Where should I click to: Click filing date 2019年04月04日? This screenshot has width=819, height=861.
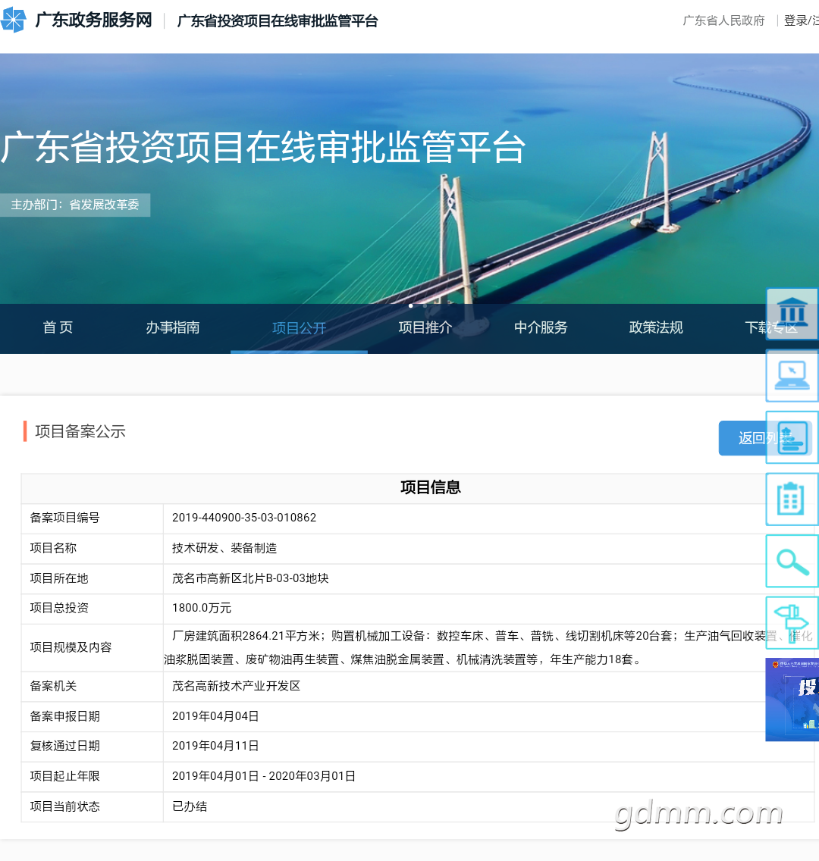[215, 716]
